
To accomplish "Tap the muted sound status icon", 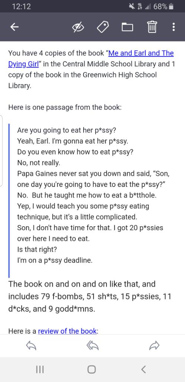I will coord(133,7).
